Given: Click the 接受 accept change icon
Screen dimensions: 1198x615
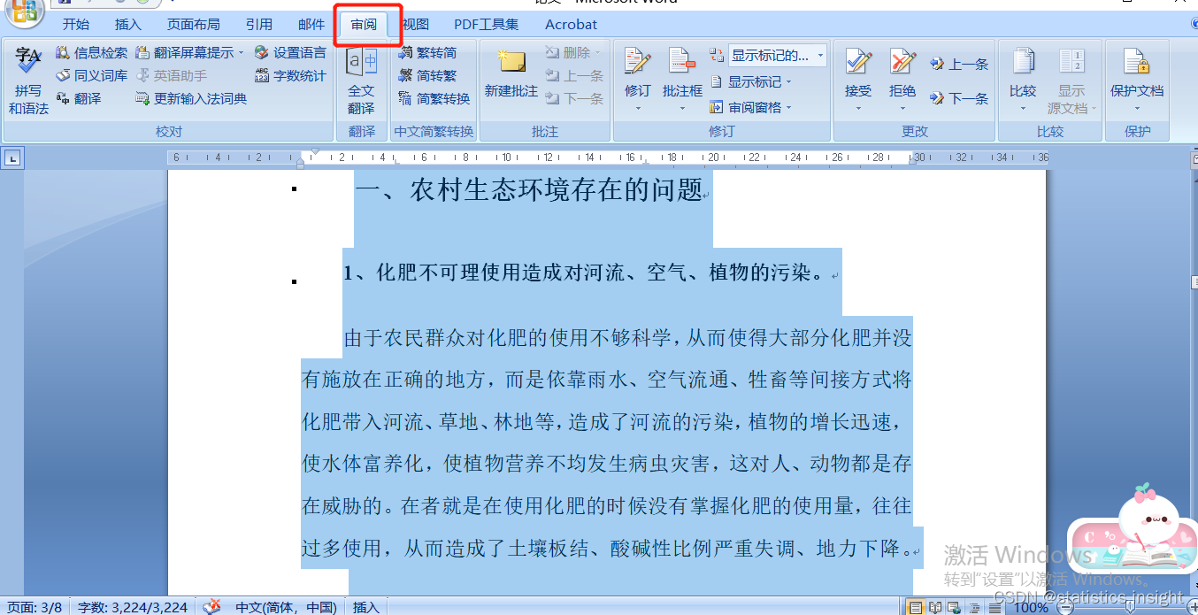Looking at the screenshot, I should point(858,62).
